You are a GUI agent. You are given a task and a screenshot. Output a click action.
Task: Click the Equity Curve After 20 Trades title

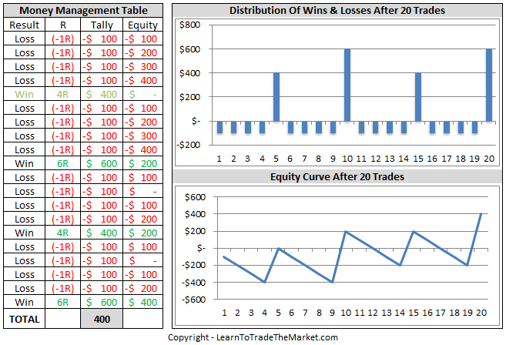337,177
